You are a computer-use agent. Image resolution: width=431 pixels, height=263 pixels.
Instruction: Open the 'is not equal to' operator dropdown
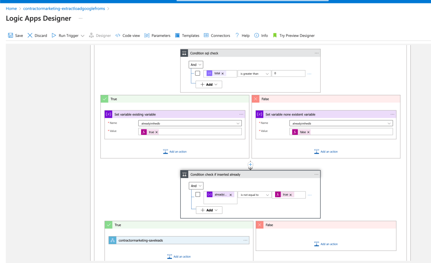coord(254,195)
